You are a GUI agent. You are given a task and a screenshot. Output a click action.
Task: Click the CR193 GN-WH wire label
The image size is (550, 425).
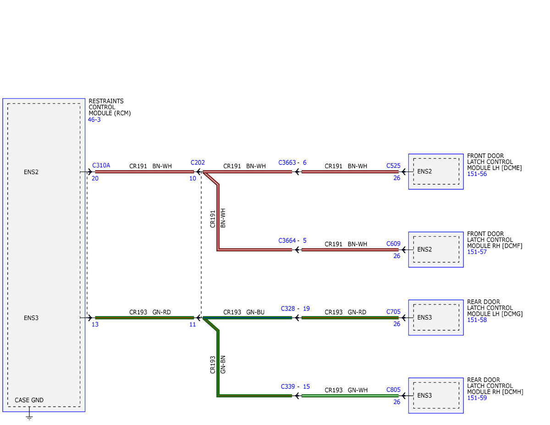(x=346, y=390)
